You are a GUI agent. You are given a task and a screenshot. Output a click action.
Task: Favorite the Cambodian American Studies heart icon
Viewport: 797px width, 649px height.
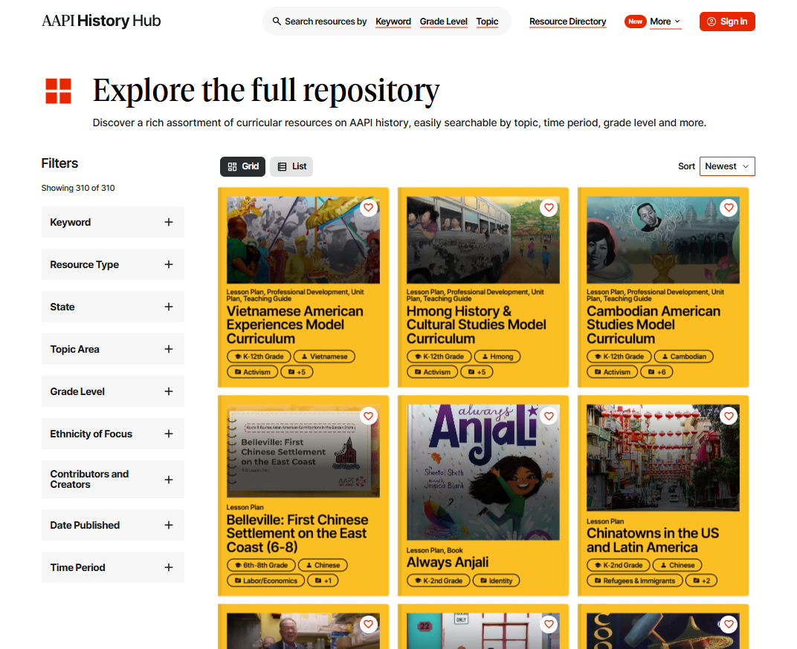click(729, 208)
